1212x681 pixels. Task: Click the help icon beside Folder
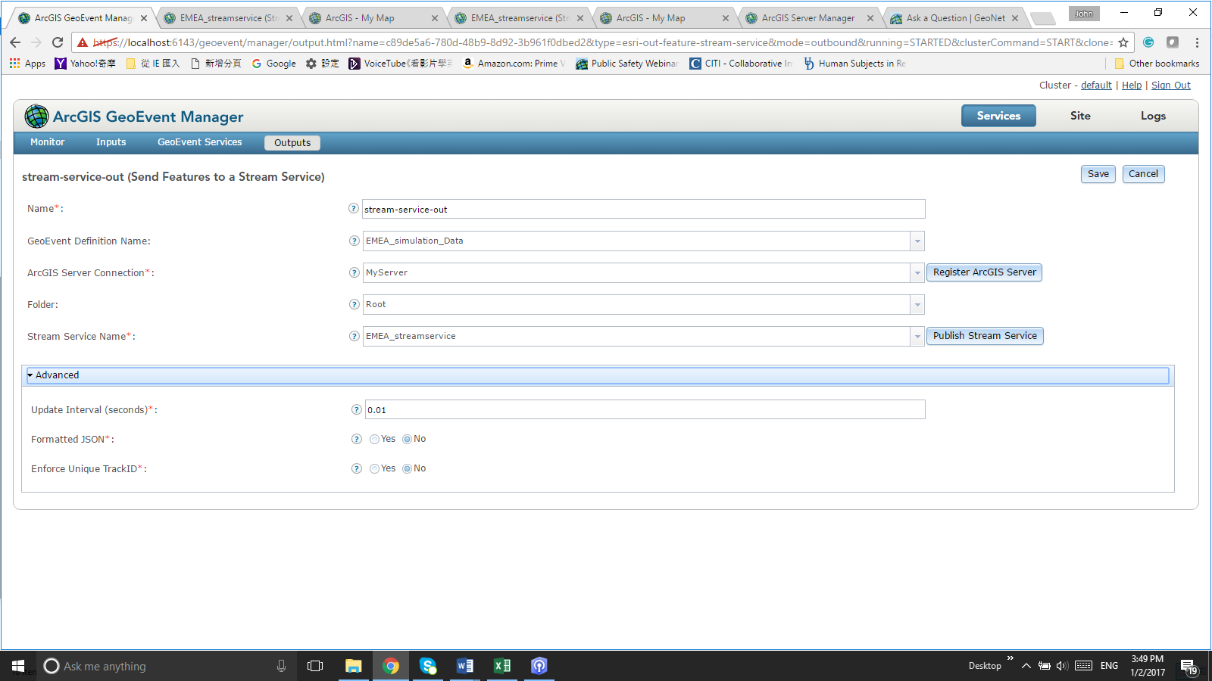click(354, 304)
